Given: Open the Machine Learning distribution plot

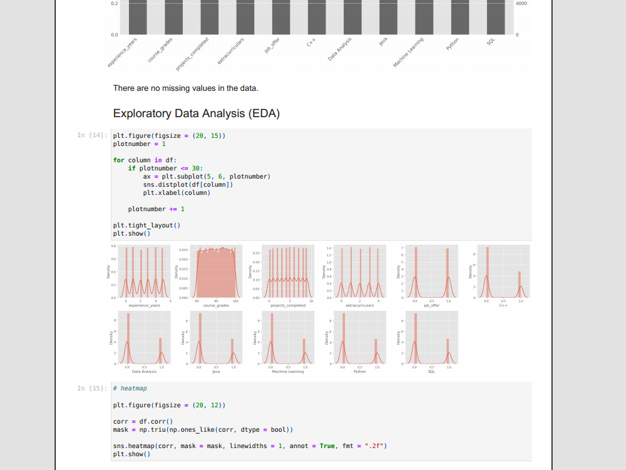Looking at the screenshot, I should pyautogui.click(x=283, y=343).
